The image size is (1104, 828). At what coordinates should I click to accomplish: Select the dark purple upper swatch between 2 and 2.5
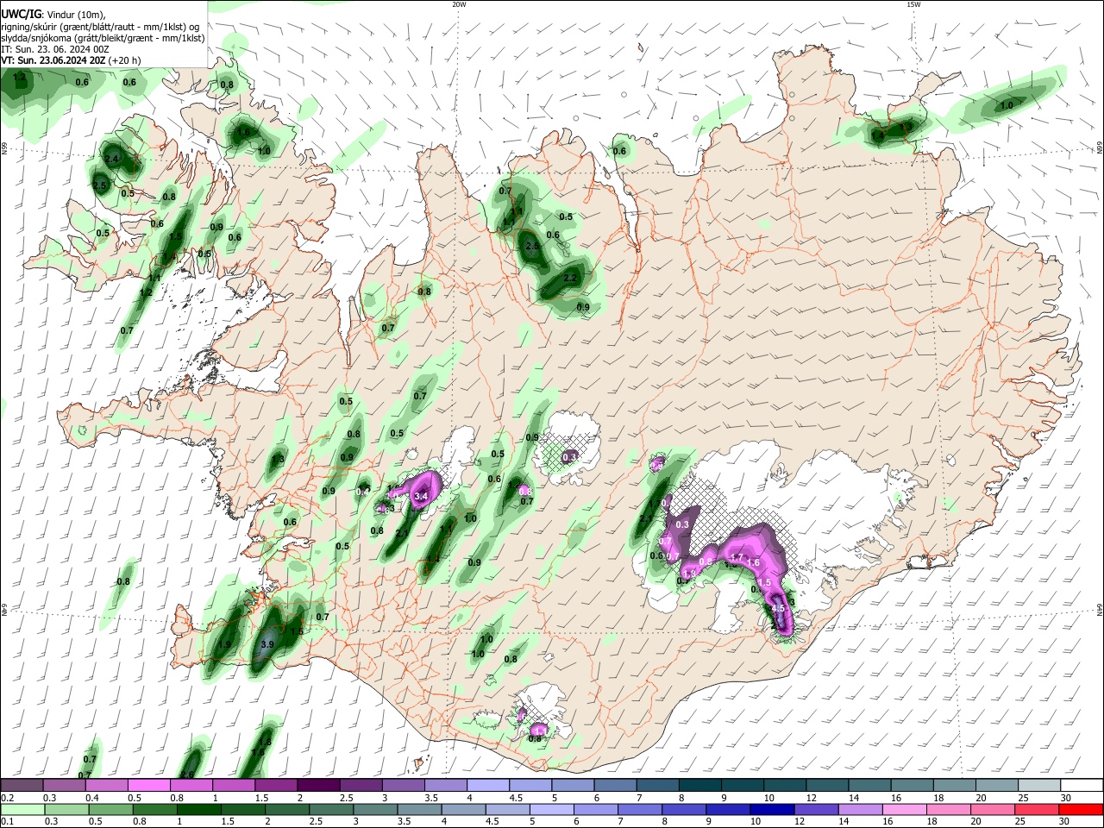click(318, 785)
